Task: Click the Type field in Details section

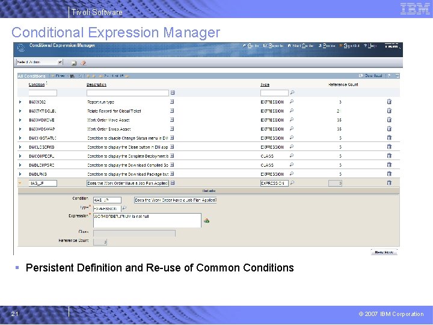Action: point(107,209)
